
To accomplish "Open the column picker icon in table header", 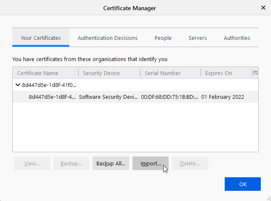I will [x=255, y=73].
